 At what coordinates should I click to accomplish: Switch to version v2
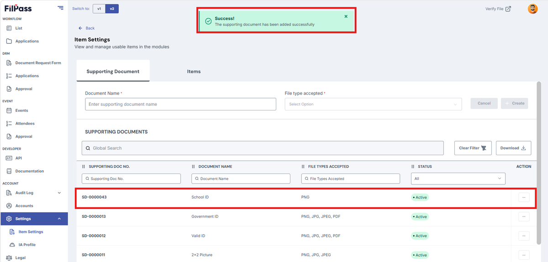[112, 9]
